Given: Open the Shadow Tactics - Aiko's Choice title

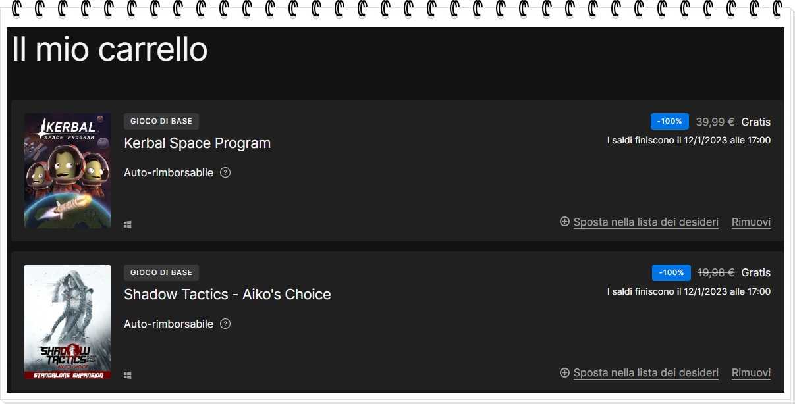Looking at the screenshot, I should (227, 294).
